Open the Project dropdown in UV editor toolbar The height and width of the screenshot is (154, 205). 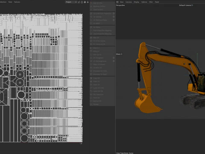pos(71,2)
